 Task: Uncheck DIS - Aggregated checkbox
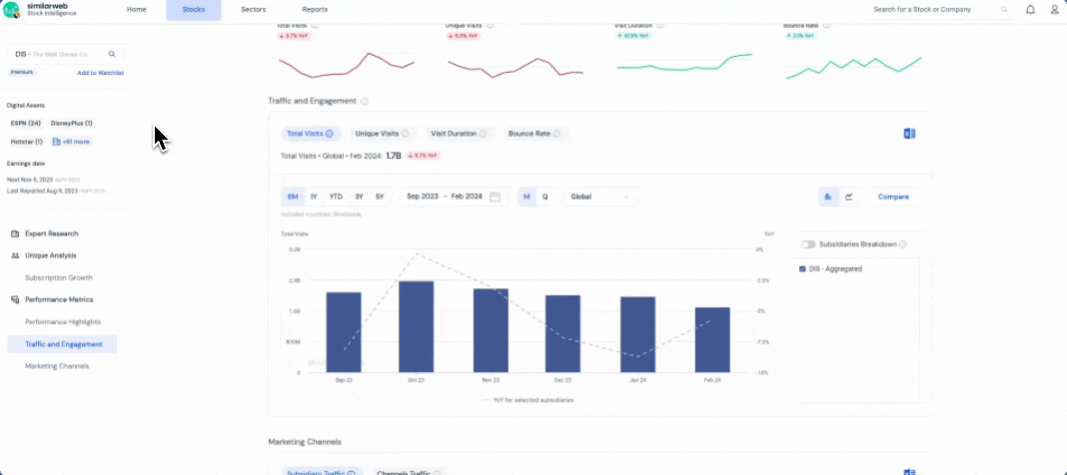pyautogui.click(x=802, y=268)
